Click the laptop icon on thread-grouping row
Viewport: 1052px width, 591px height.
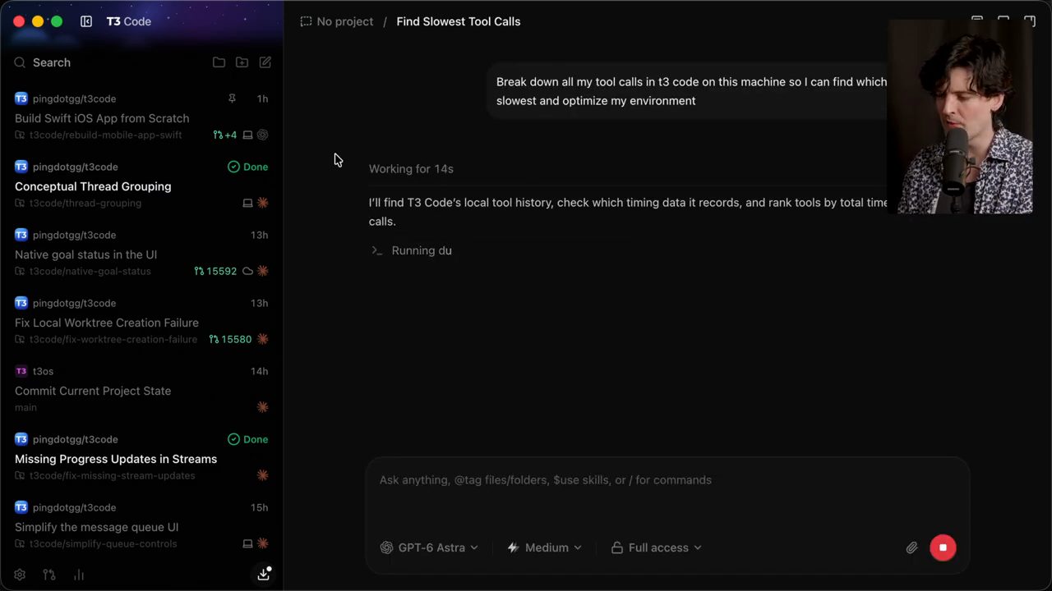click(247, 203)
